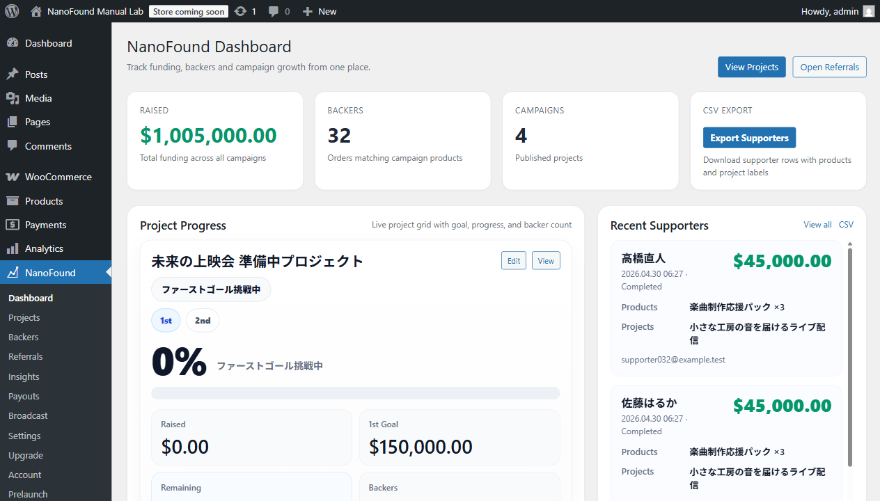The height and width of the screenshot is (501, 880).
Task: Select the 2nd goal pill
Action: click(203, 320)
